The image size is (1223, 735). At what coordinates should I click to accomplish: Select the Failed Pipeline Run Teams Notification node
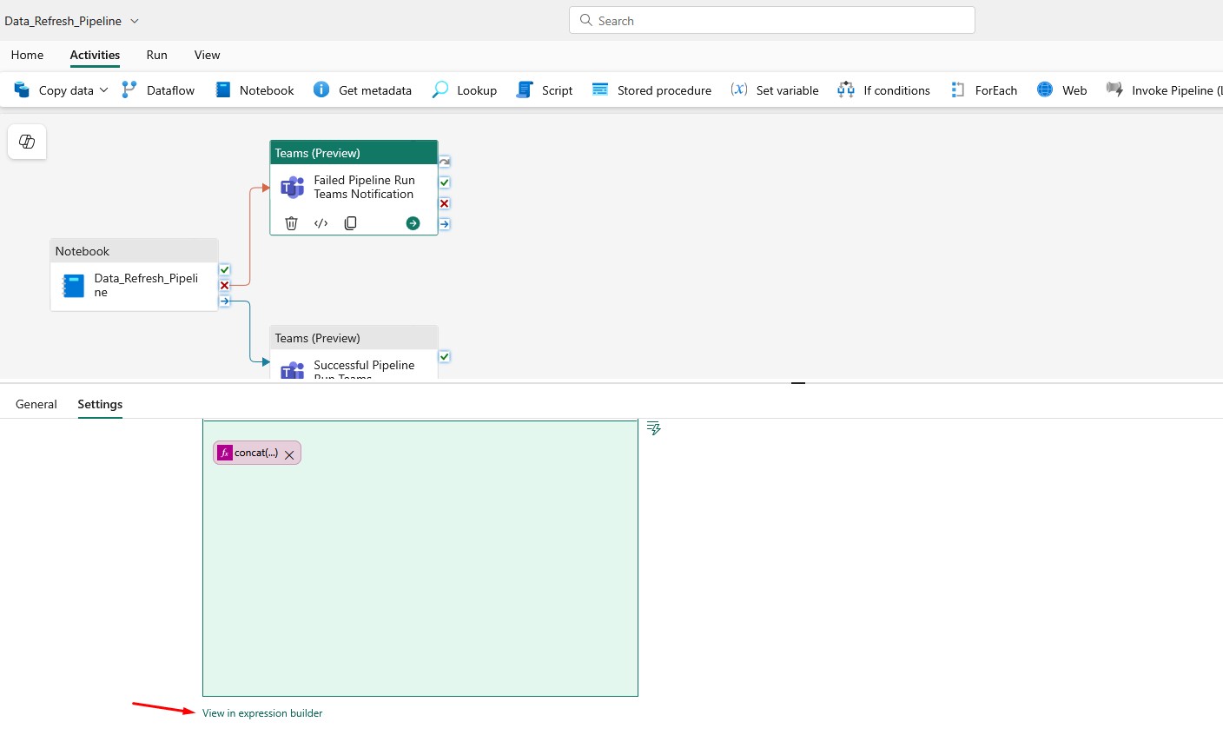point(354,188)
